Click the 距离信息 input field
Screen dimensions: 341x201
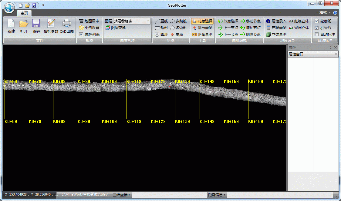pyautogui.click(x=280, y=195)
